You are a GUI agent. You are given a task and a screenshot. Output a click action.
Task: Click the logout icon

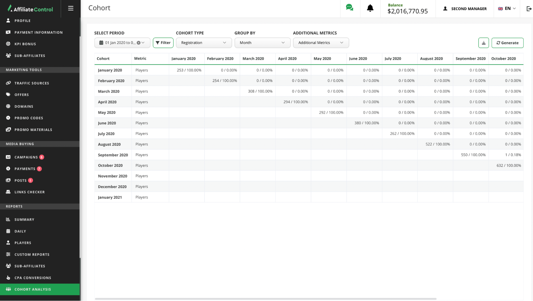tap(529, 9)
